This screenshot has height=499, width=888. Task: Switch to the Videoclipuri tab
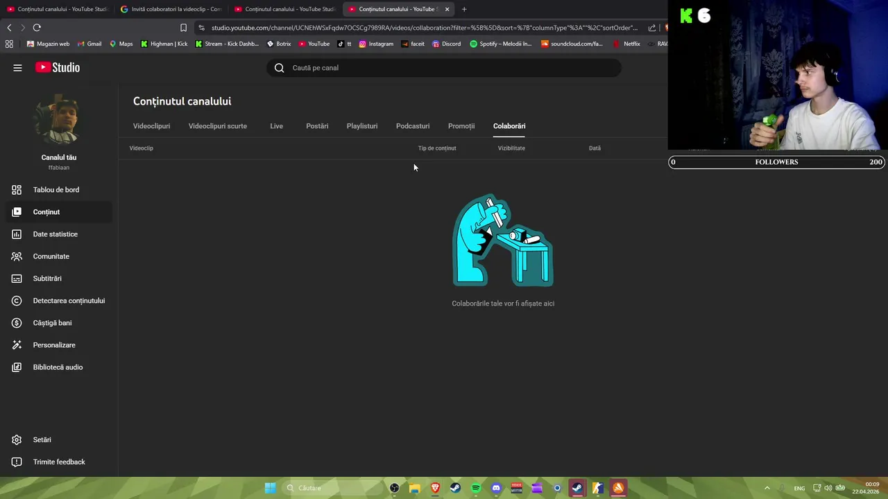click(151, 126)
